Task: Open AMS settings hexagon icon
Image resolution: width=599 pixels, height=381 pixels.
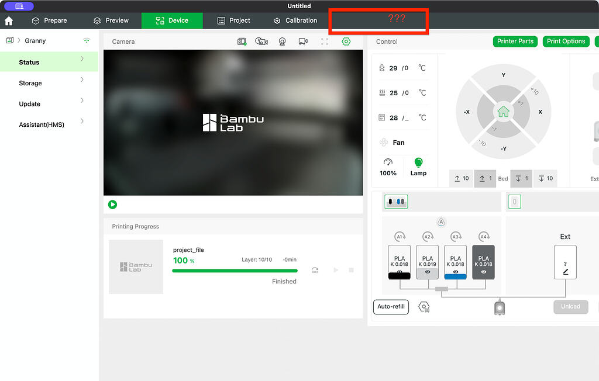Action: 424,307
